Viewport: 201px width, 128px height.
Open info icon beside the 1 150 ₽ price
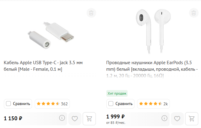pos(62,118)
